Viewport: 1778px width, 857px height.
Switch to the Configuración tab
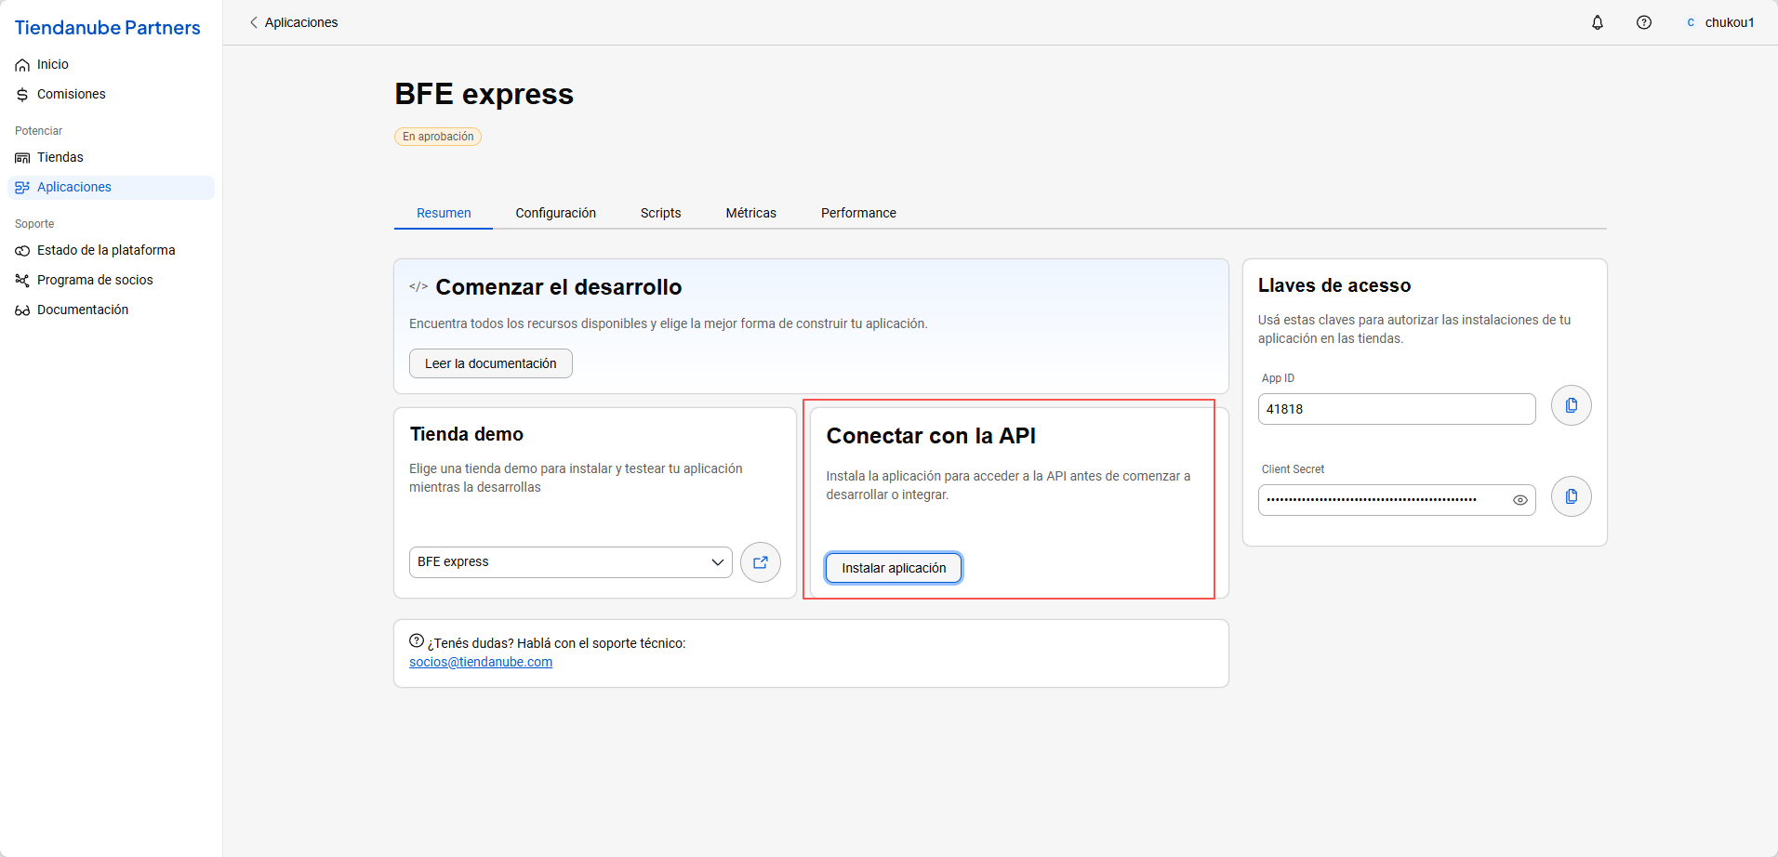point(556,213)
